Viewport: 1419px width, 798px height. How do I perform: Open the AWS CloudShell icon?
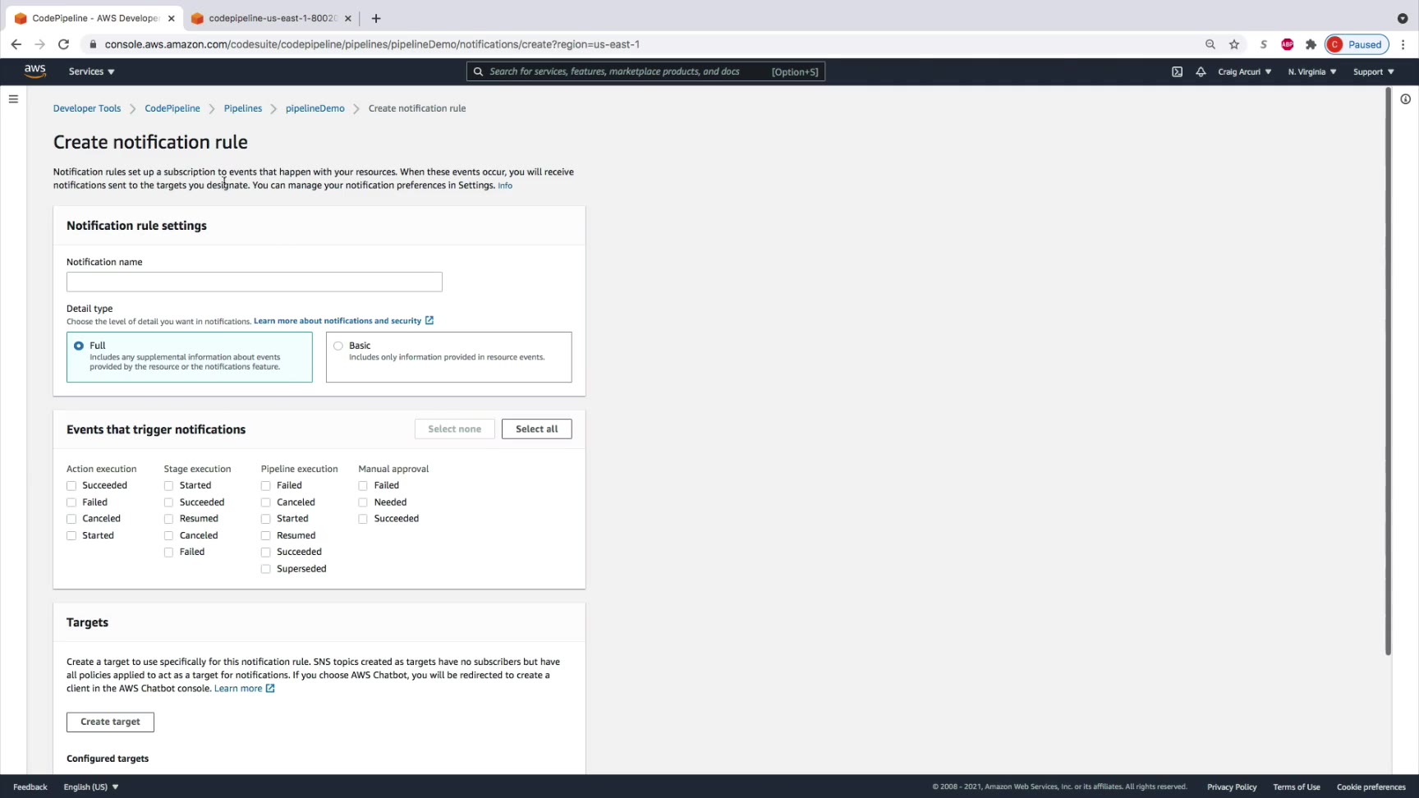[x=1177, y=71]
